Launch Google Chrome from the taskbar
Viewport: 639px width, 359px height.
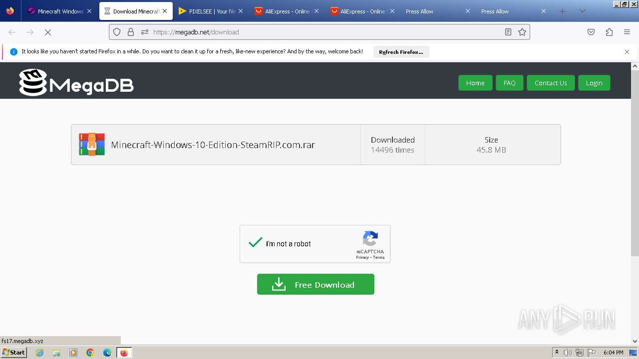[90, 353]
